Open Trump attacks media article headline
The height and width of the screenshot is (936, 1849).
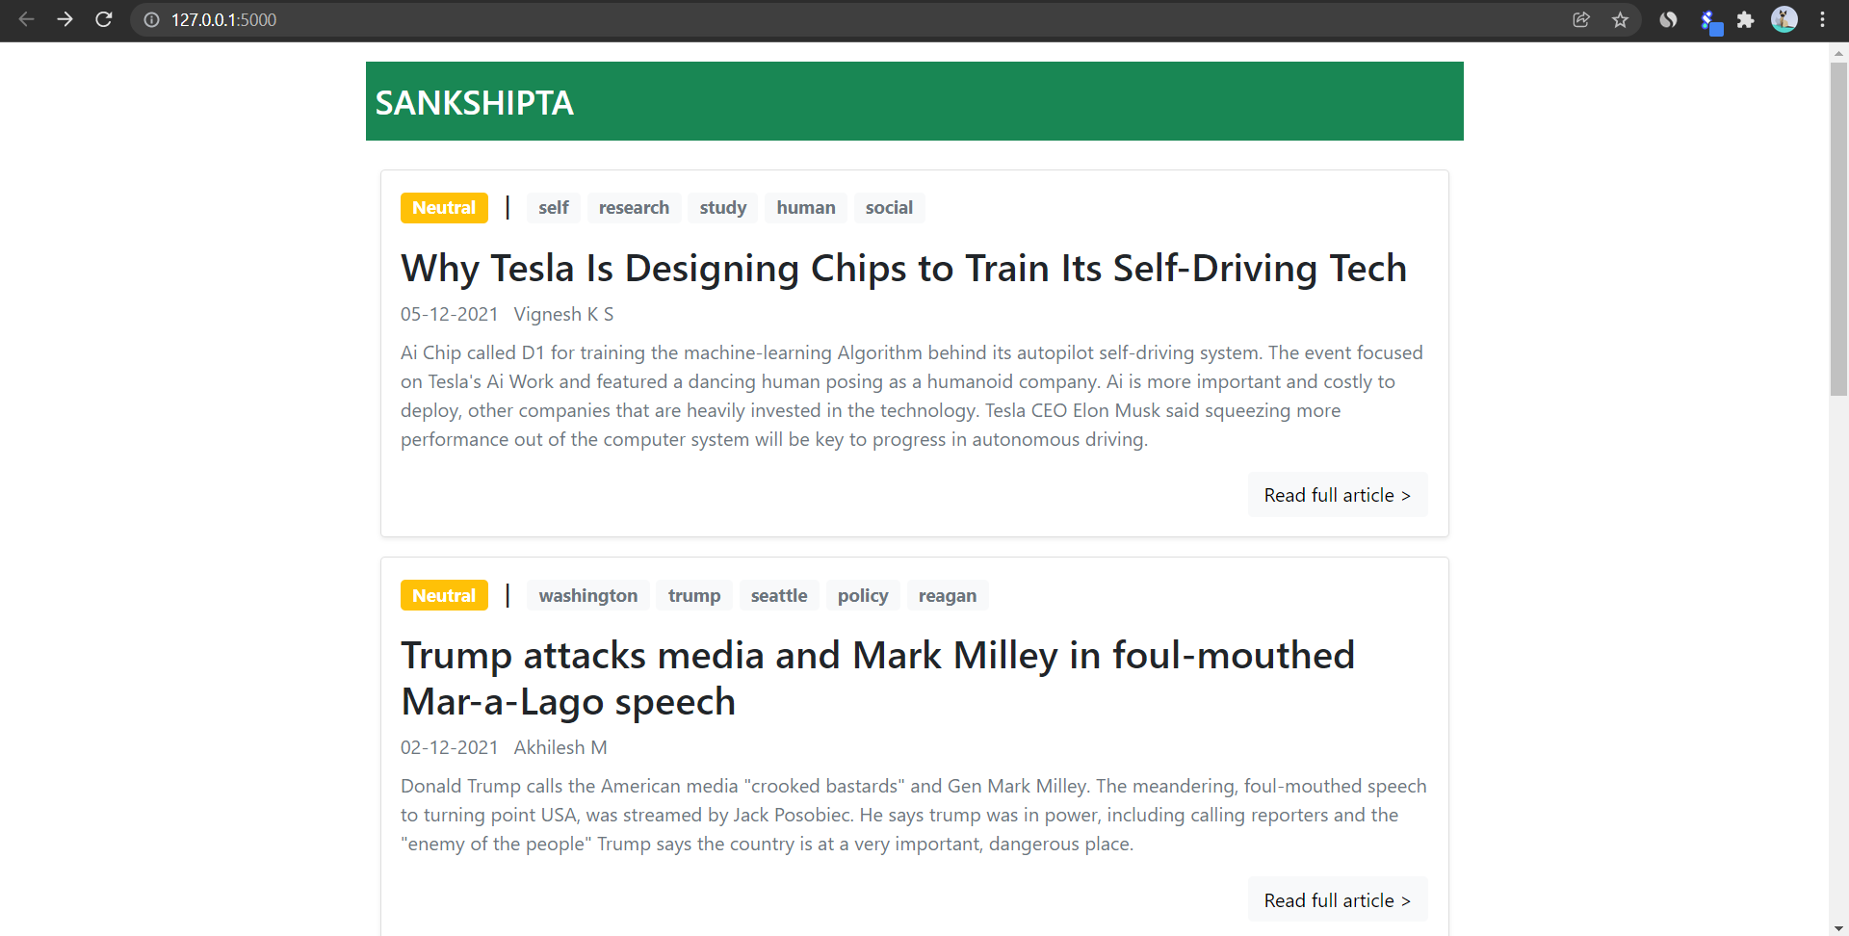pos(877,678)
